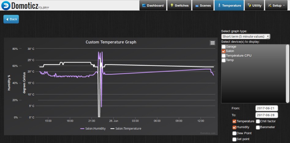Image resolution: width=290 pixels, height=143 pixels.
Task: Enable the Garage device checkbox
Action: coord(224,46)
